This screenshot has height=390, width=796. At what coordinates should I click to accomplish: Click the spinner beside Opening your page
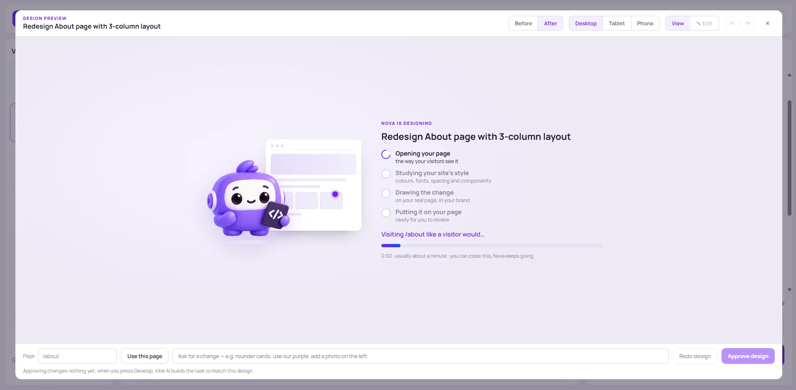(386, 154)
